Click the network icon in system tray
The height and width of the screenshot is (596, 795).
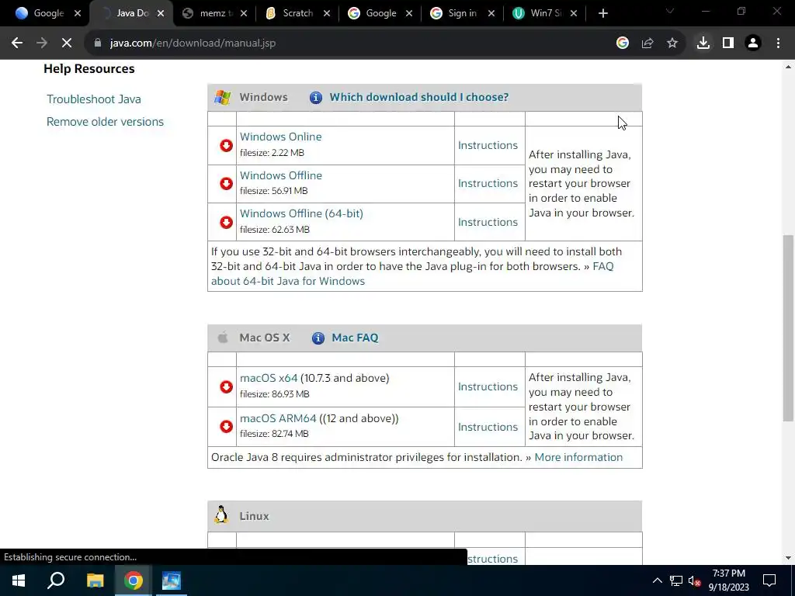[x=676, y=580]
